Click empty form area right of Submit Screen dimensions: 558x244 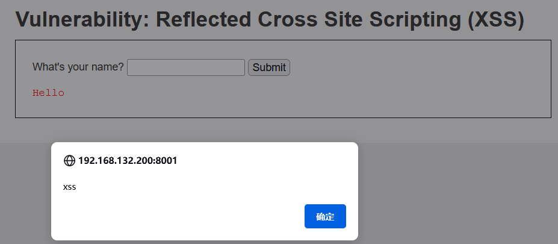pyautogui.click(x=415, y=67)
